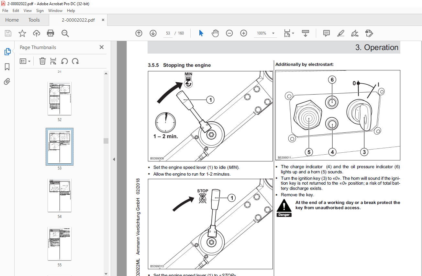
Task: Print the document using the printer icon
Action: point(50,33)
